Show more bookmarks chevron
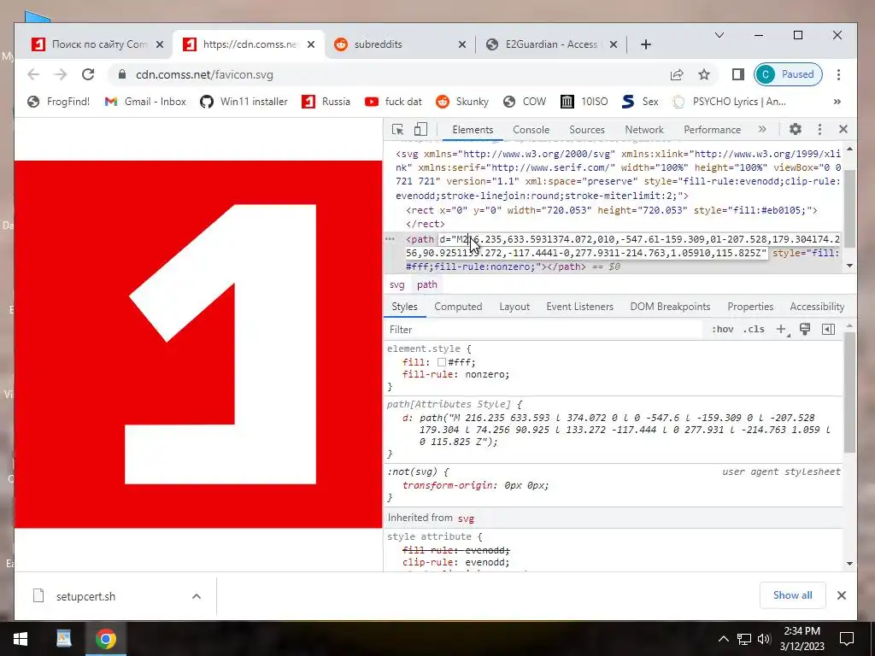This screenshot has width=875, height=656. [837, 102]
